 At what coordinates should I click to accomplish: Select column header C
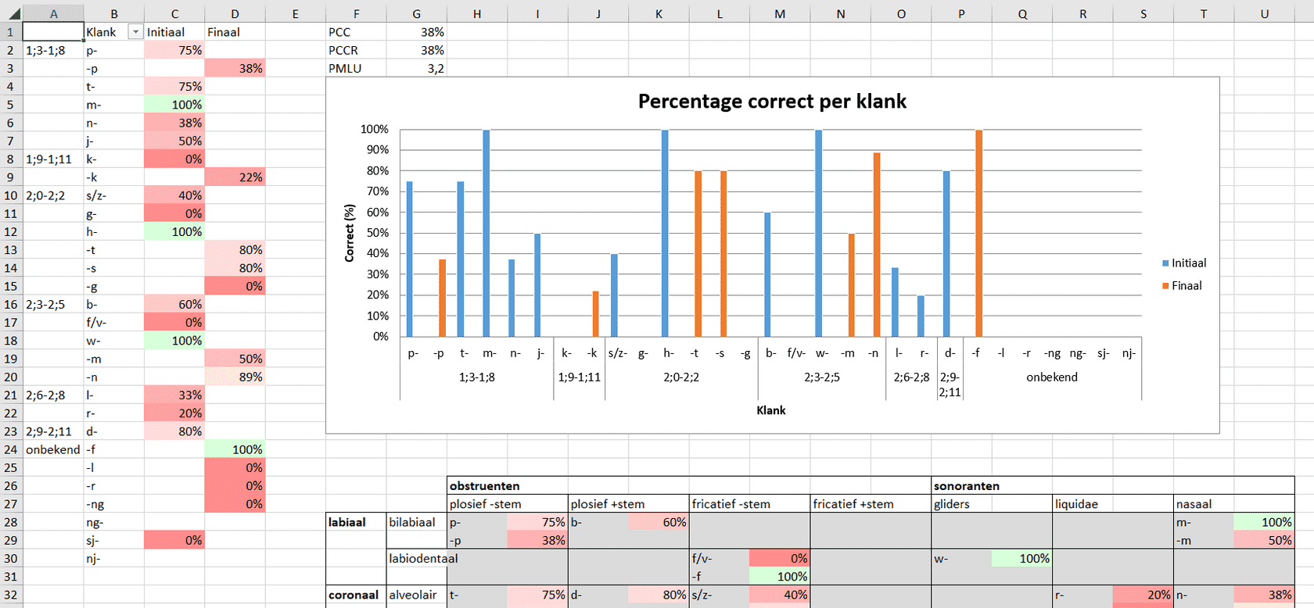[x=174, y=14]
